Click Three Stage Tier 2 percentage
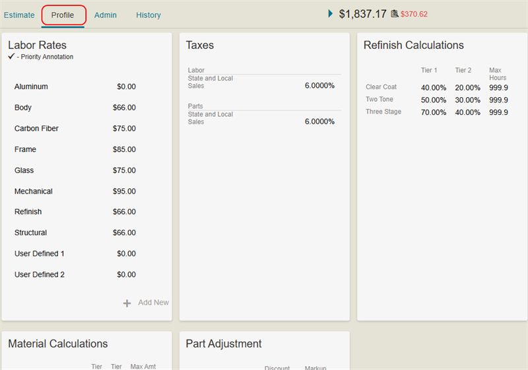Screen dimensions: 528x370 pyautogui.click(x=467, y=112)
